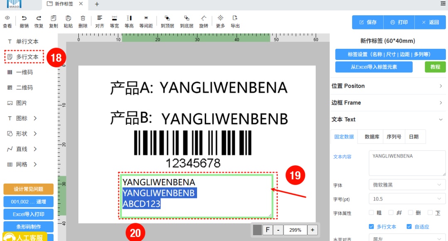This screenshot has height=241, width=448.
Task: Switch to the 序列号 tab
Action: coord(394,137)
